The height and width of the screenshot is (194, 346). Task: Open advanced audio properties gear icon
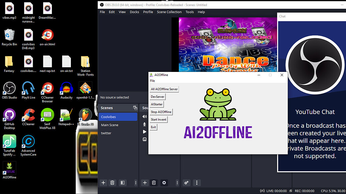pyautogui.click(x=186, y=183)
